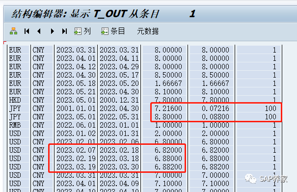The height and width of the screenshot is (192, 297).
Task: Click first-column rate value 1.66667
Action: coord(168,83)
